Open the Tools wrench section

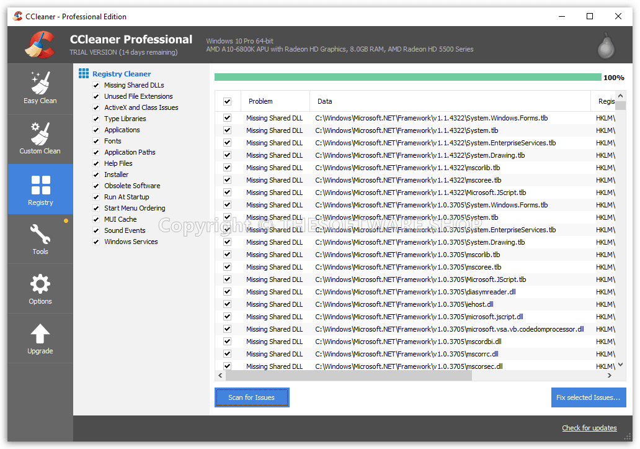(x=40, y=239)
